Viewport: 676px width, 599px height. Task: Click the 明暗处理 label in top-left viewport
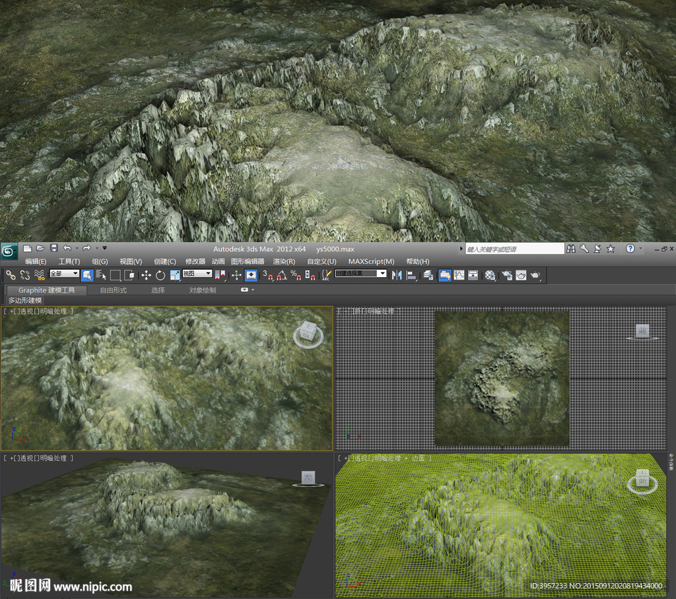(53, 311)
